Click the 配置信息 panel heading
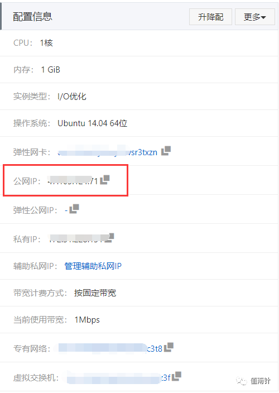279x393 pixels. tap(32, 17)
